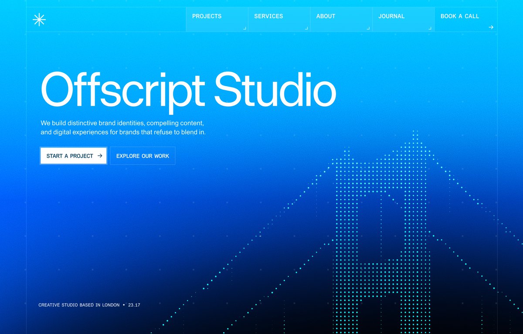Click the Explore Our Work button
Image resolution: width=523 pixels, height=334 pixels.
click(143, 156)
